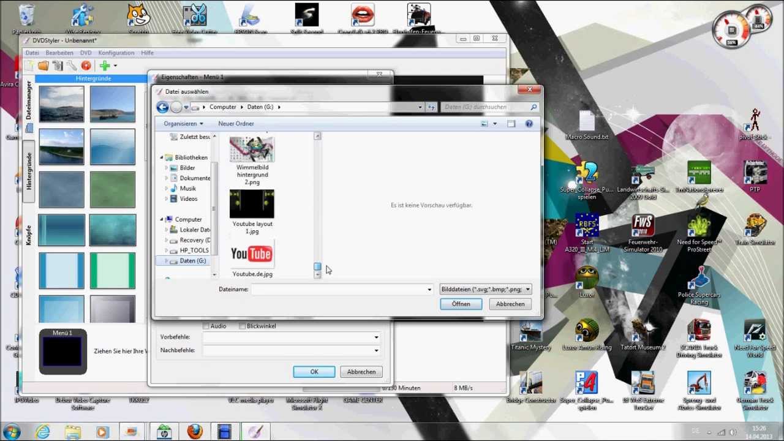Open the DVD menu
Screen dimensions: 784x441
click(86, 53)
